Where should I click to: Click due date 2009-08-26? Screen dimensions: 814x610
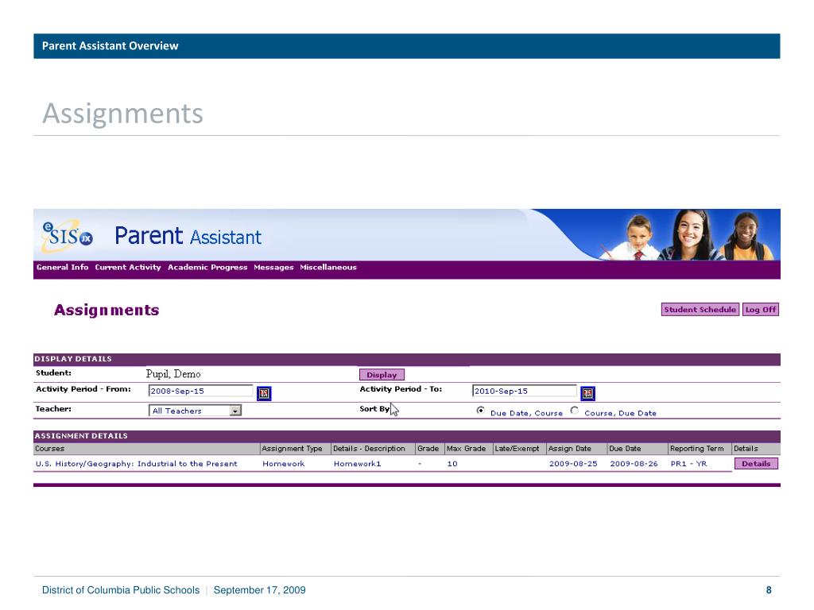[634, 464]
